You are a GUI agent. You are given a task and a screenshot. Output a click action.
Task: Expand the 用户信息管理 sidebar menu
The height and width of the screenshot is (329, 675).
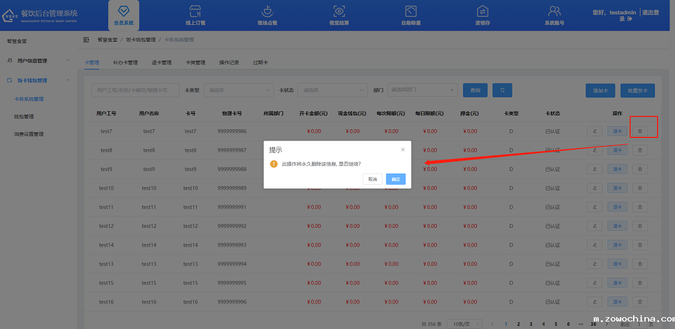[x=39, y=61]
